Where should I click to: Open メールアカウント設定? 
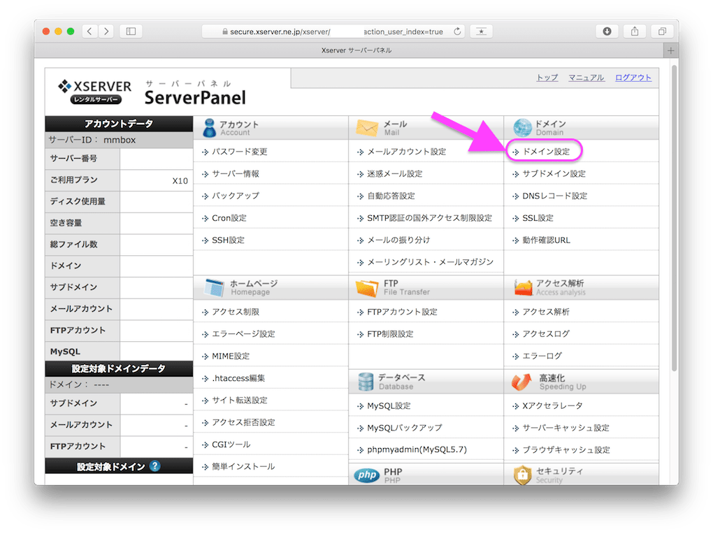tap(407, 152)
